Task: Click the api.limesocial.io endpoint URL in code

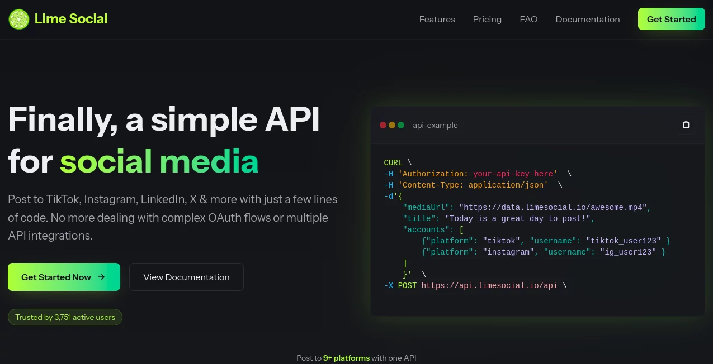Action: (x=489, y=285)
